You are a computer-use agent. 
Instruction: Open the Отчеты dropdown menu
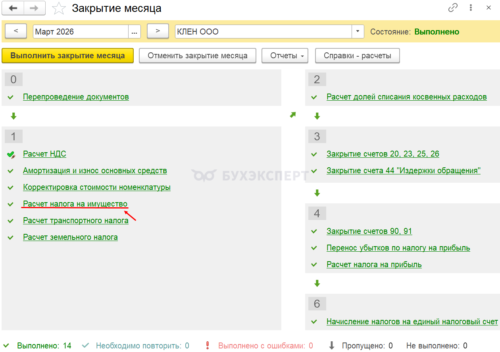click(285, 56)
